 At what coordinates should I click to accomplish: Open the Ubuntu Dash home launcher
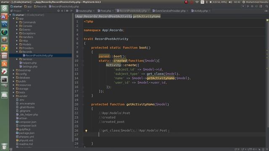(4, 8)
